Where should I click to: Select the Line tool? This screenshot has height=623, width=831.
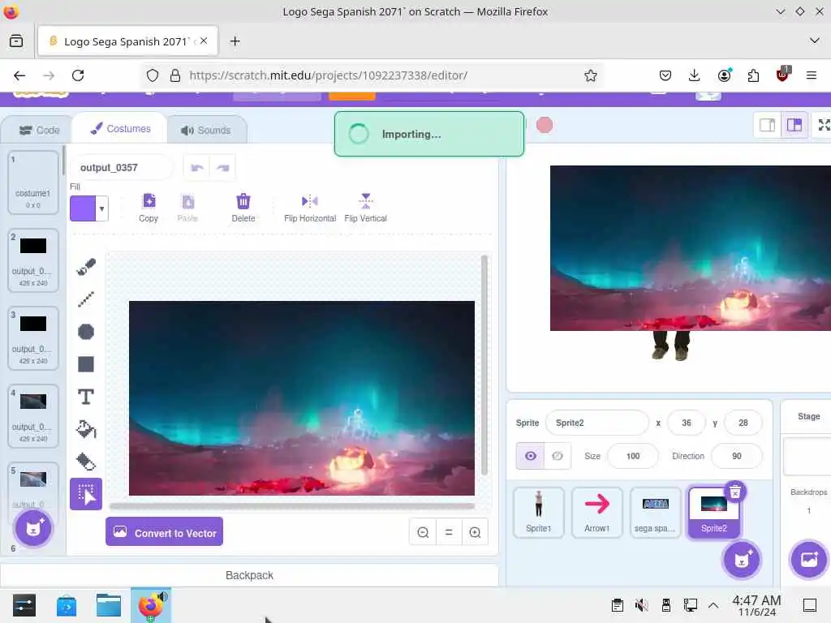tap(86, 299)
